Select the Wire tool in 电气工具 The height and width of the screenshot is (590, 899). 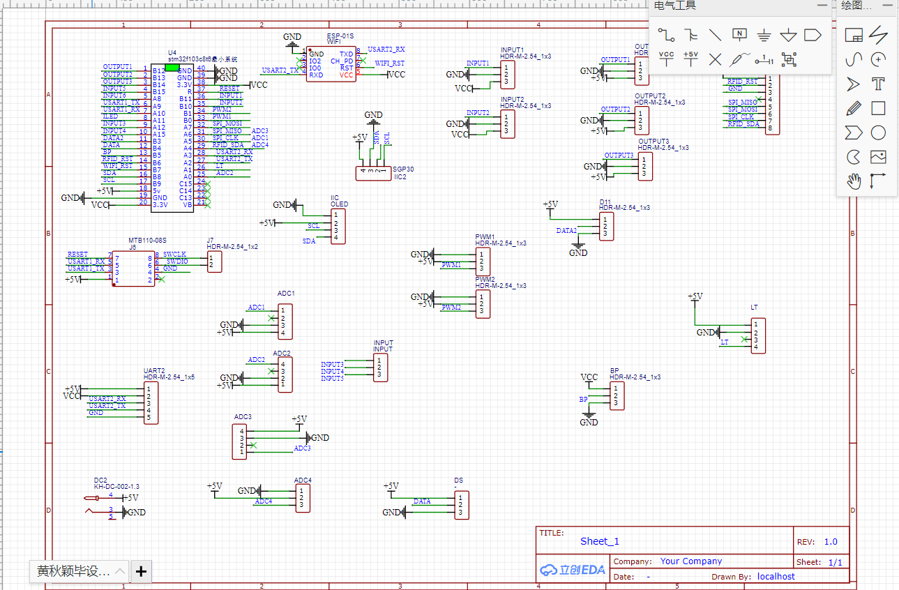click(667, 35)
